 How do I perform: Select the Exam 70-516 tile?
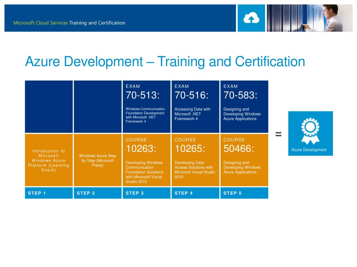[195, 106]
